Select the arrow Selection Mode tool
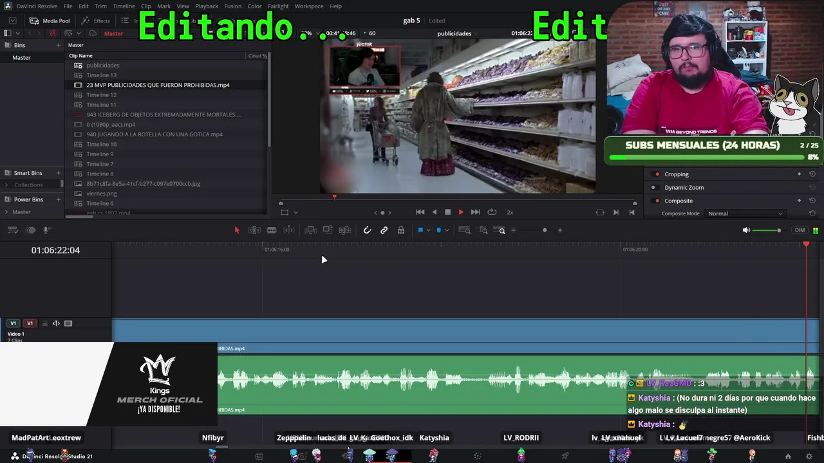 point(237,230)
